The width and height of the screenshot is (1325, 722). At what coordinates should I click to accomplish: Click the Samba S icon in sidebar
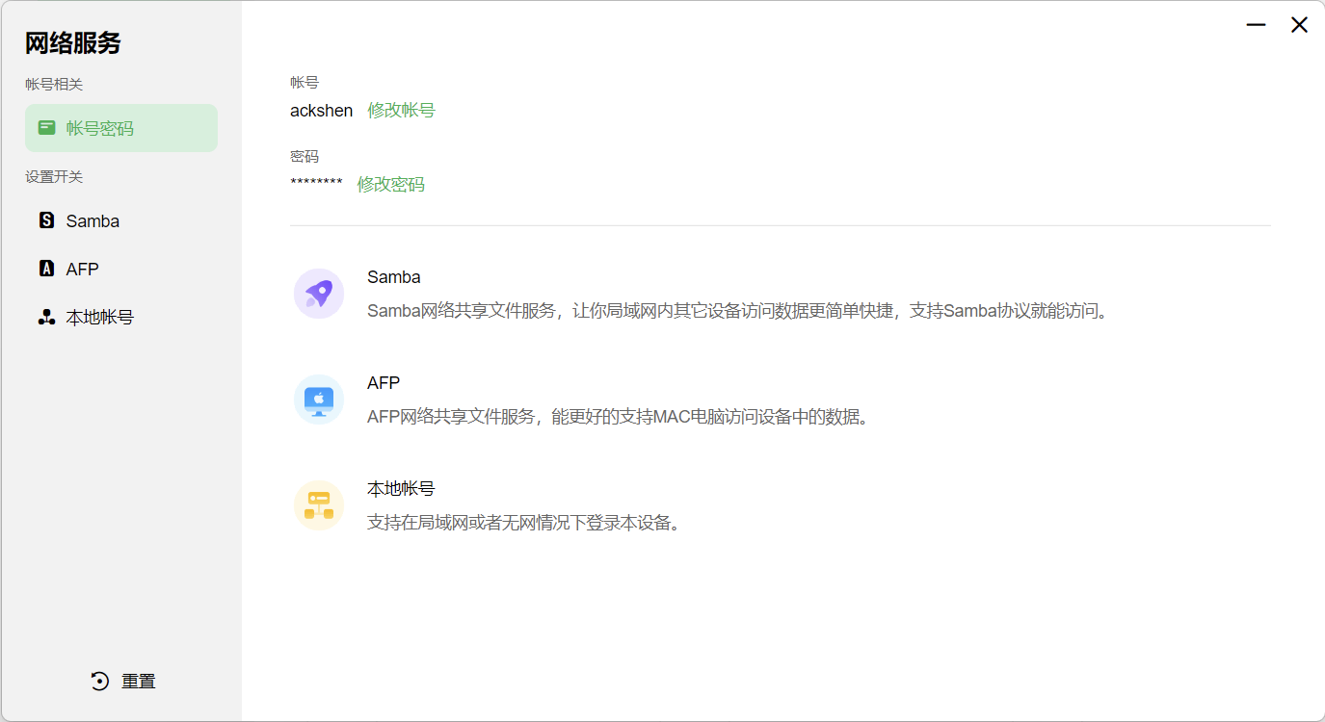pos(46,220)
